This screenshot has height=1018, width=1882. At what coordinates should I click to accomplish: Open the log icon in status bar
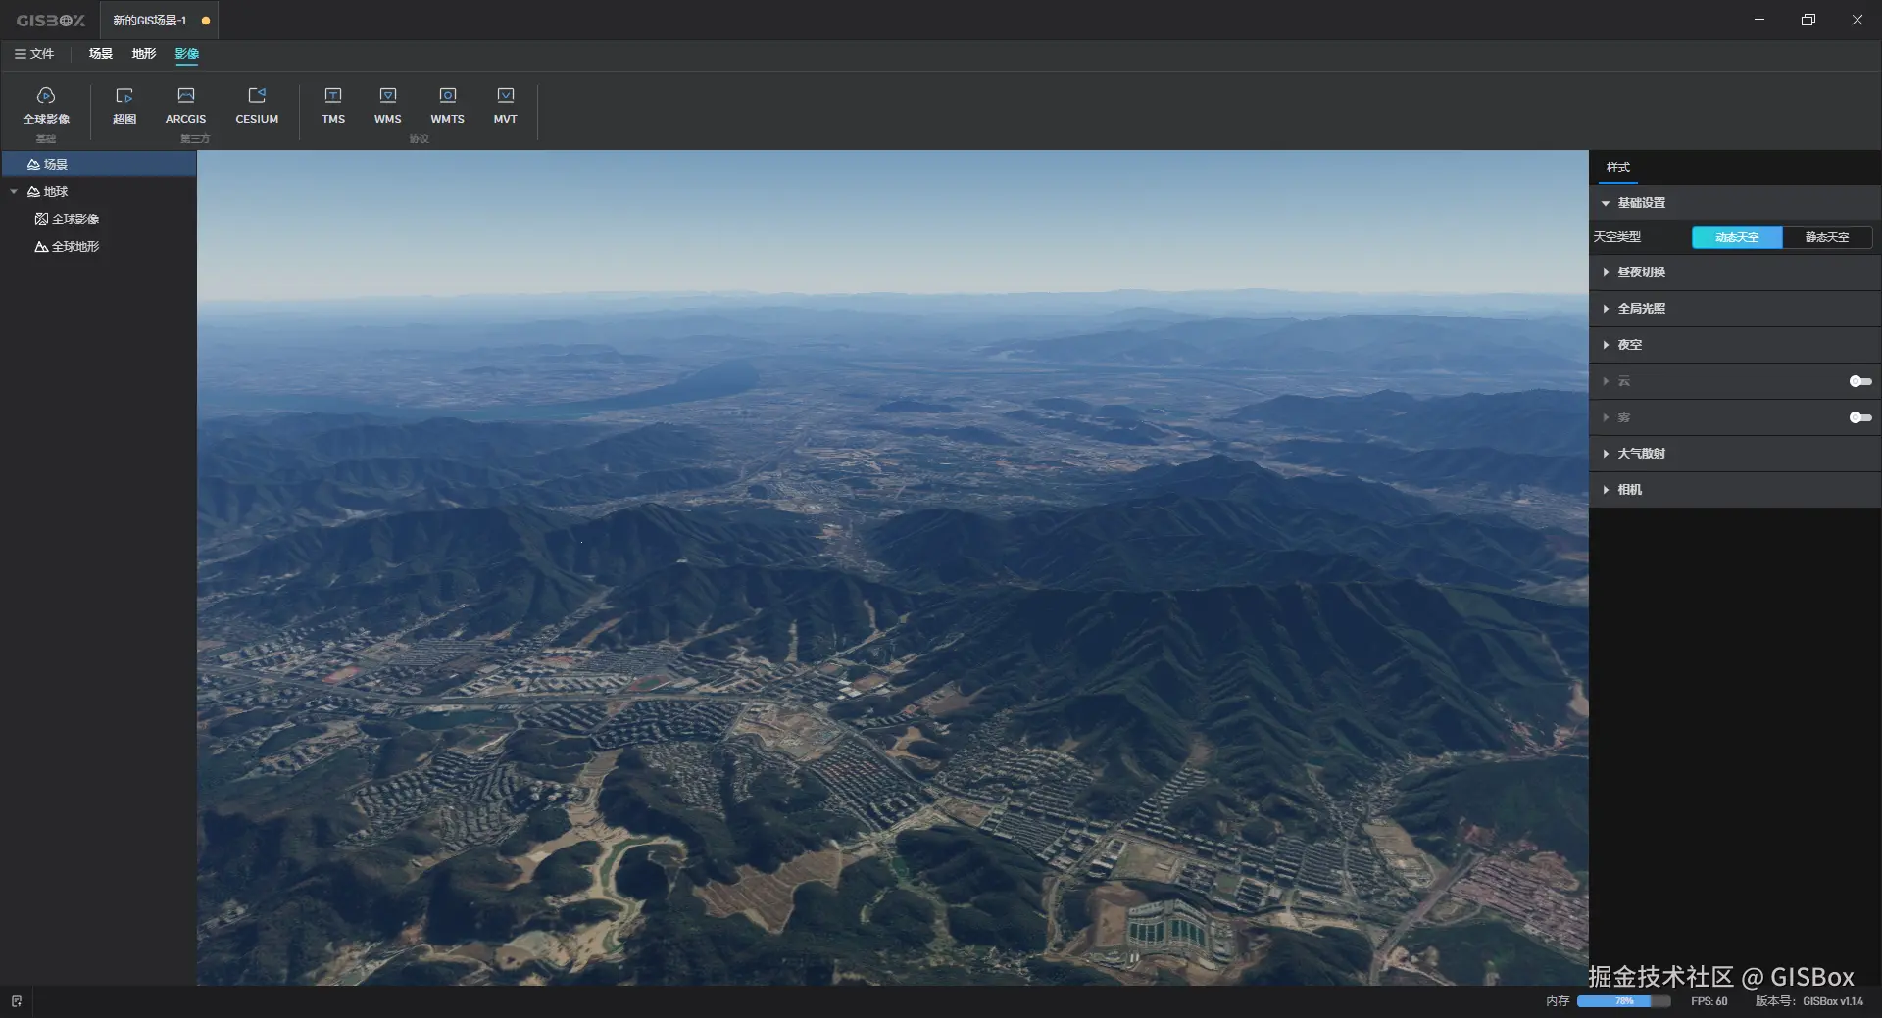(x=17, y=1001)
